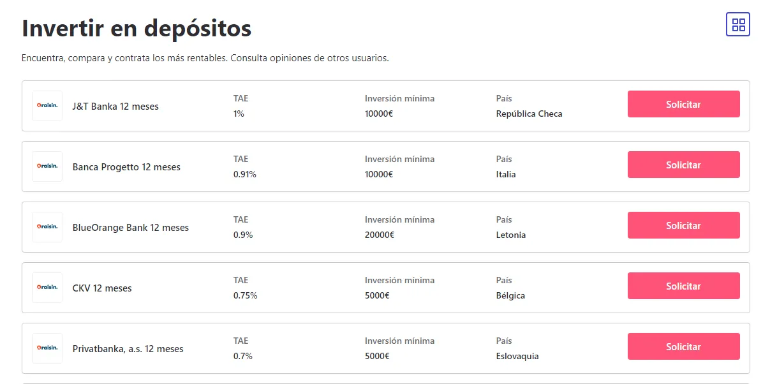This screenshot has width=770, height=384.
Task: Hit Solicitar on the CKV deposit
Action: click(683, 286)
